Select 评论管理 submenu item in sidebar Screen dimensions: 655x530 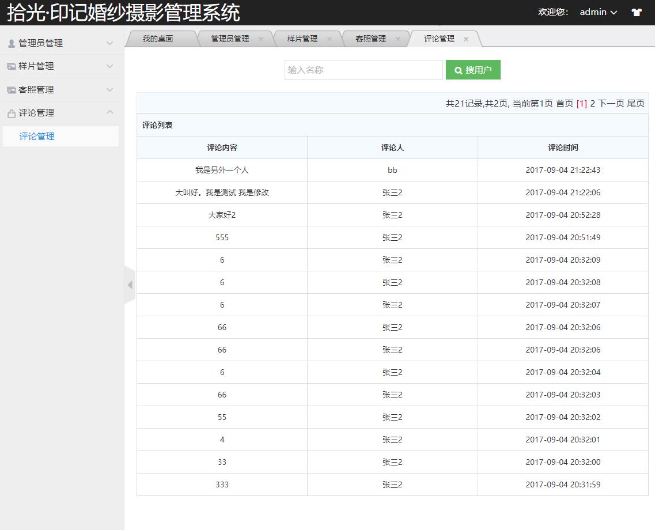click(37, 137)
